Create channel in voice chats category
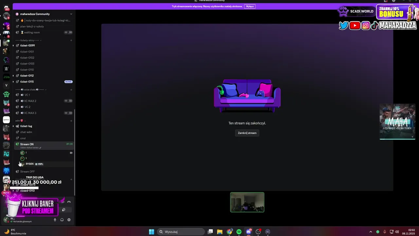Screen dimensions: 419x236 tap(71, 89)
